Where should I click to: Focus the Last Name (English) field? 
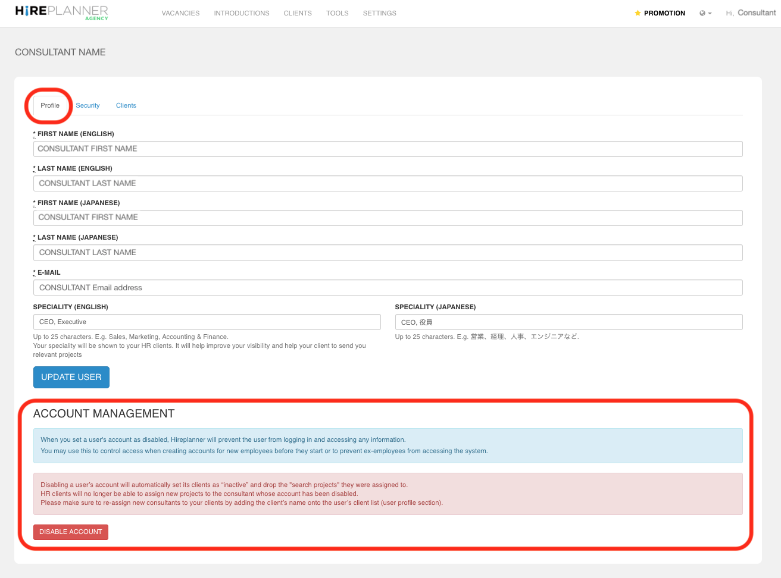click(388, 183)
